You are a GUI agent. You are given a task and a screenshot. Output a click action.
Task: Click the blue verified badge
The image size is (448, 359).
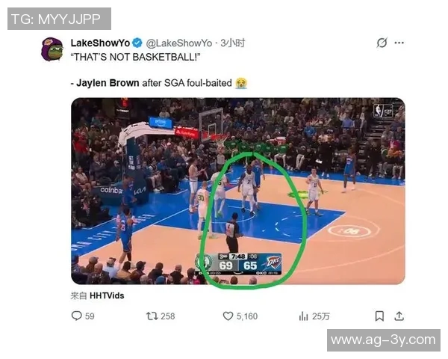(x=138, y=43)
